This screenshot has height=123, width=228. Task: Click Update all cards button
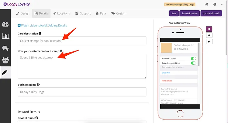pyautogui.click(x=211, y=13)
